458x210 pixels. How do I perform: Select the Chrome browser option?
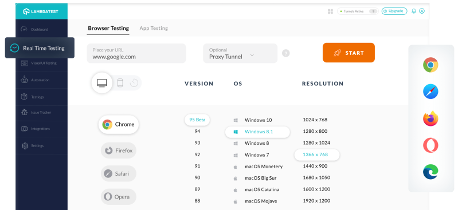click(118, 125)
